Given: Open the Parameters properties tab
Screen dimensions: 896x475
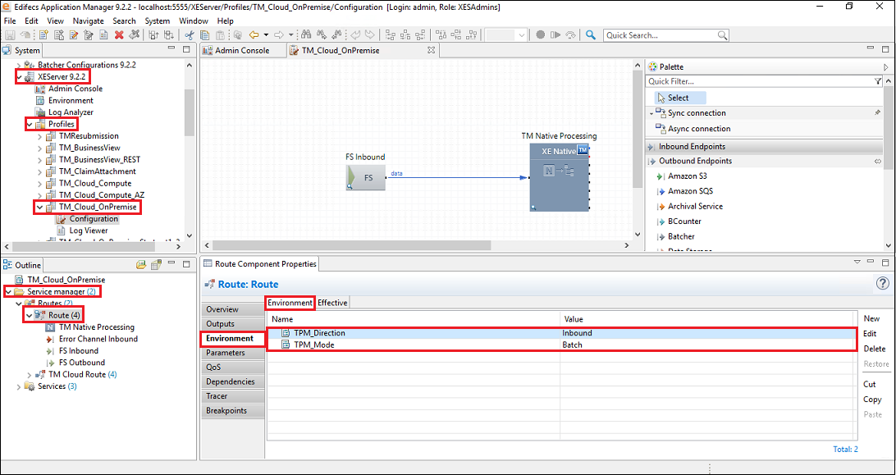Looking at the screenshot, I should [233, 353].
